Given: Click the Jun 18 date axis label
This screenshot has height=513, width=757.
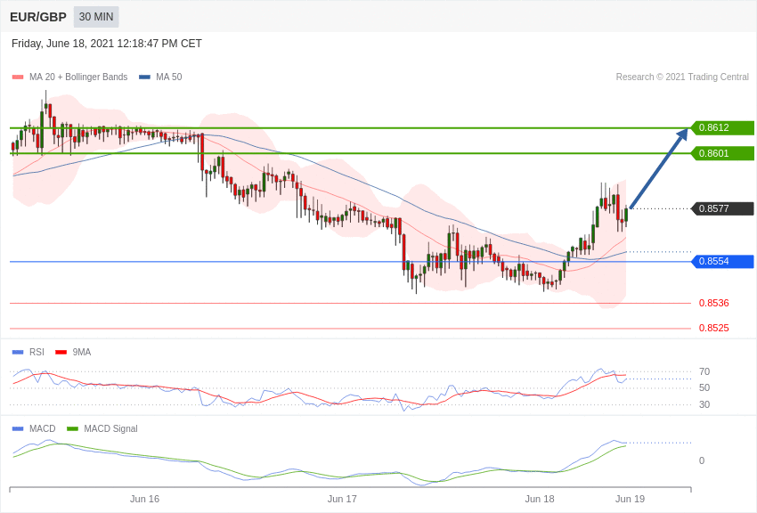Looking at the screenshot, I should [x=540, y=499].
